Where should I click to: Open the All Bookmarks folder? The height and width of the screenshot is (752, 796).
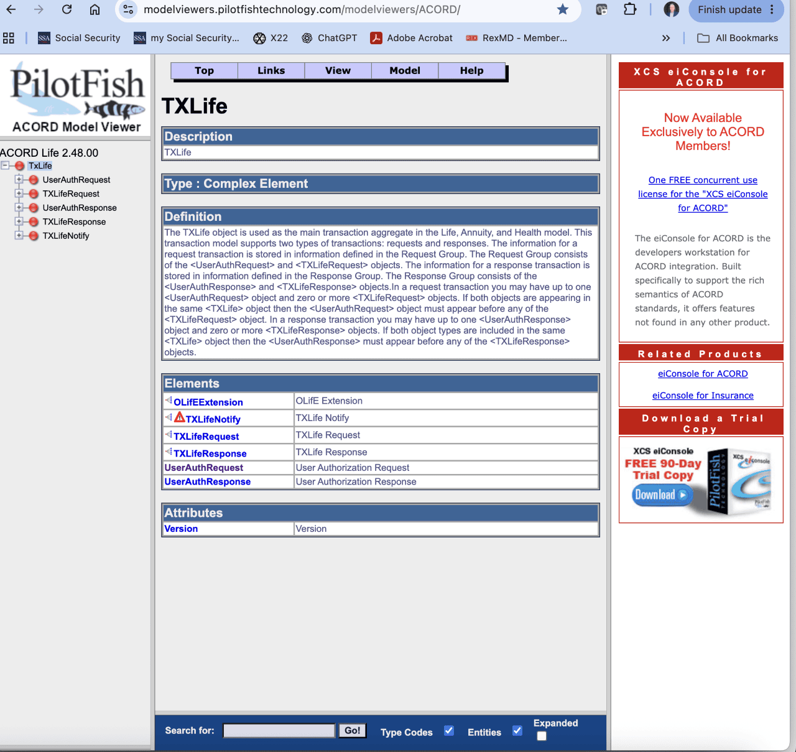pos(738,38)
